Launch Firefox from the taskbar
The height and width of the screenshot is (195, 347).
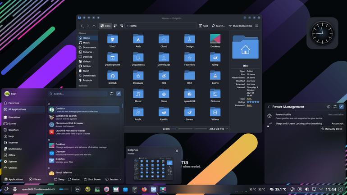tap(144, 189)
